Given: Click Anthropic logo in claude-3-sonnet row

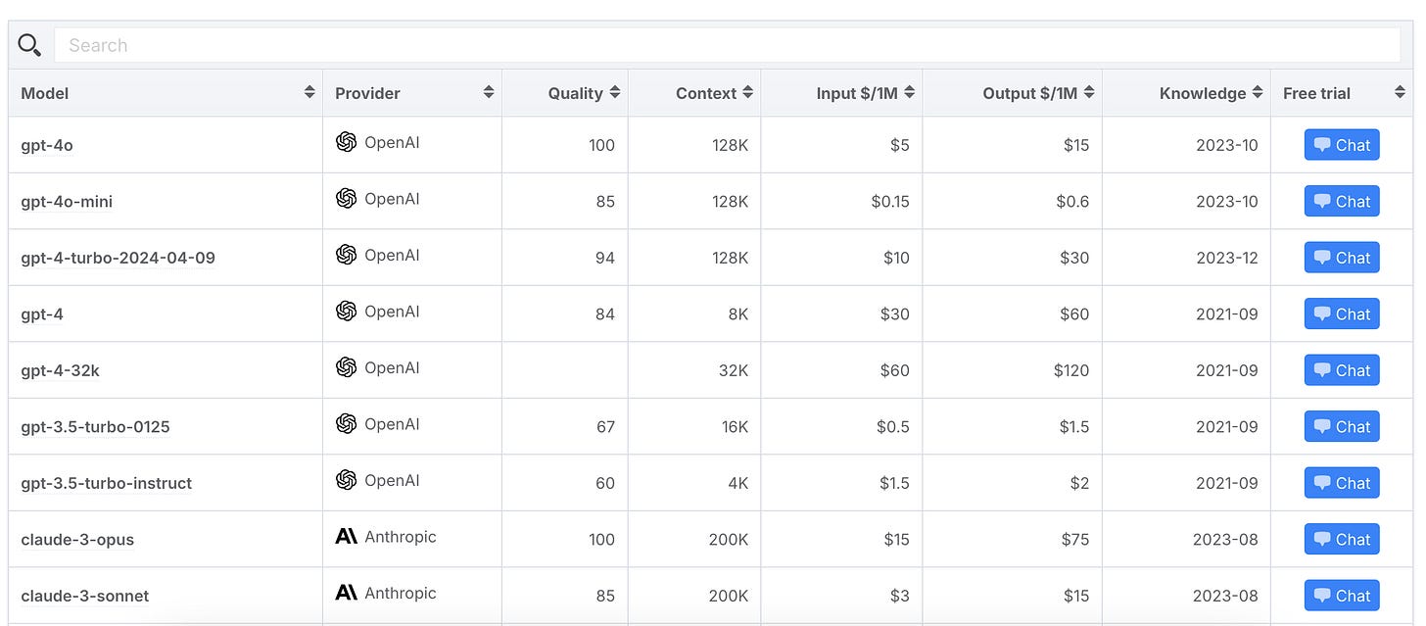Looking at the screenshot, I should tap(346, 593).
